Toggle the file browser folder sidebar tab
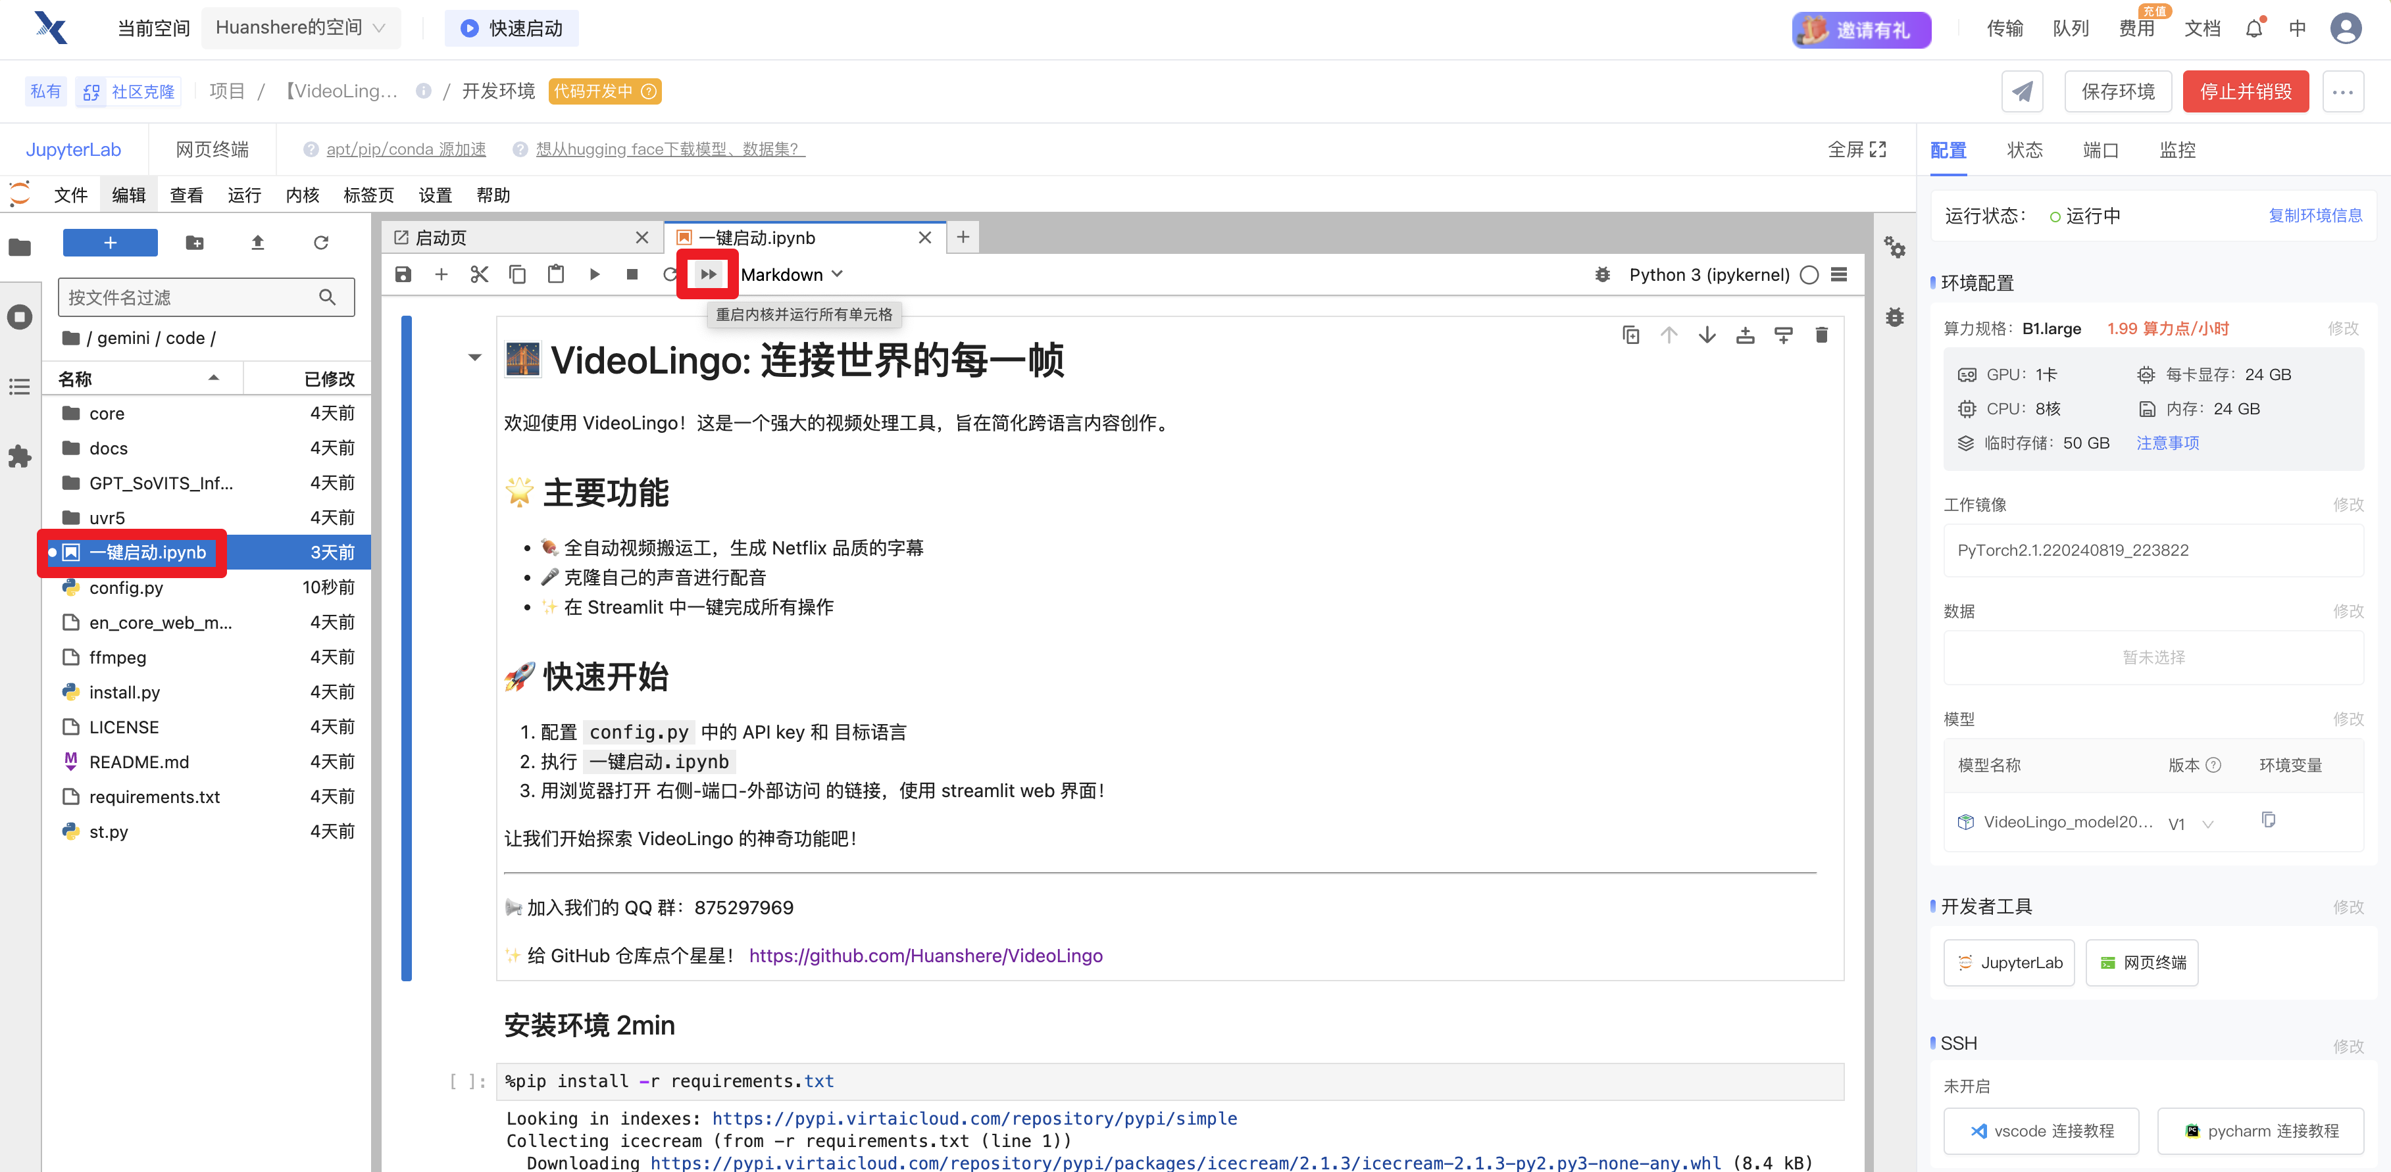Screen dimensions: 2391x1172 tap(20, 247)
